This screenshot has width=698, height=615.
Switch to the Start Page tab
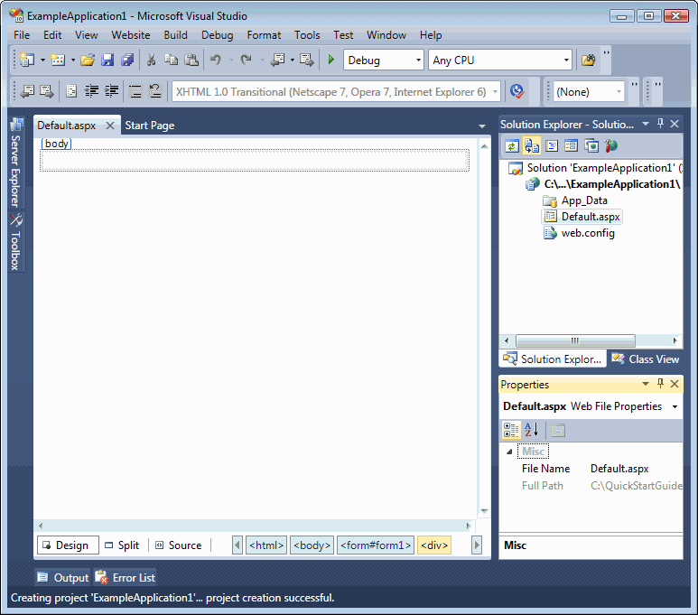point(150,126)
